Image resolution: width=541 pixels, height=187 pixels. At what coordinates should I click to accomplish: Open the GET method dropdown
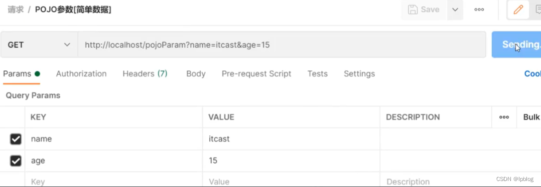(39, 44)
